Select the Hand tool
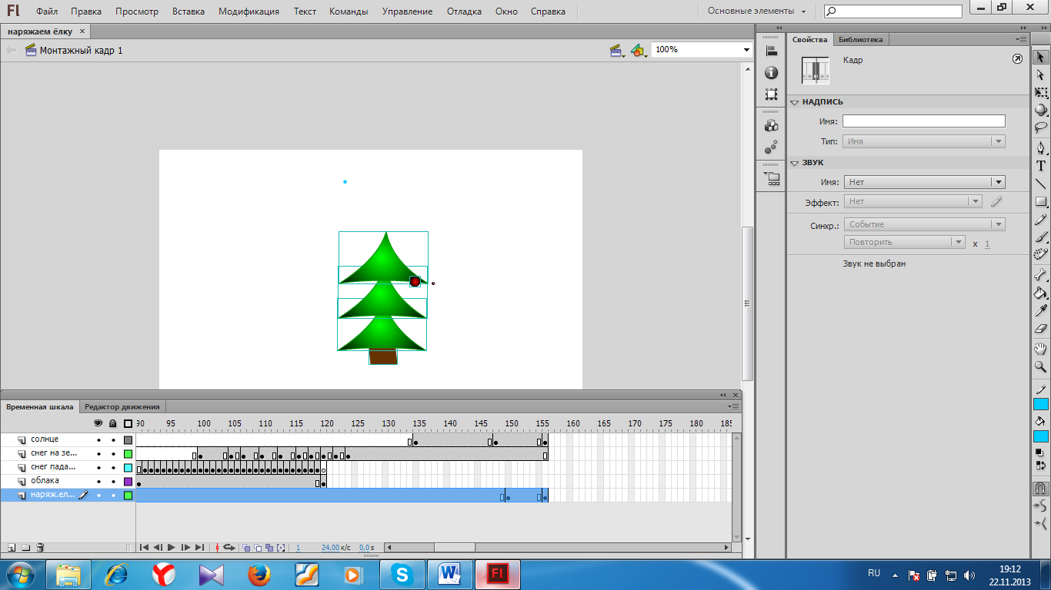The height and width of the screenshot is (590, 1051). [1040, 349]
